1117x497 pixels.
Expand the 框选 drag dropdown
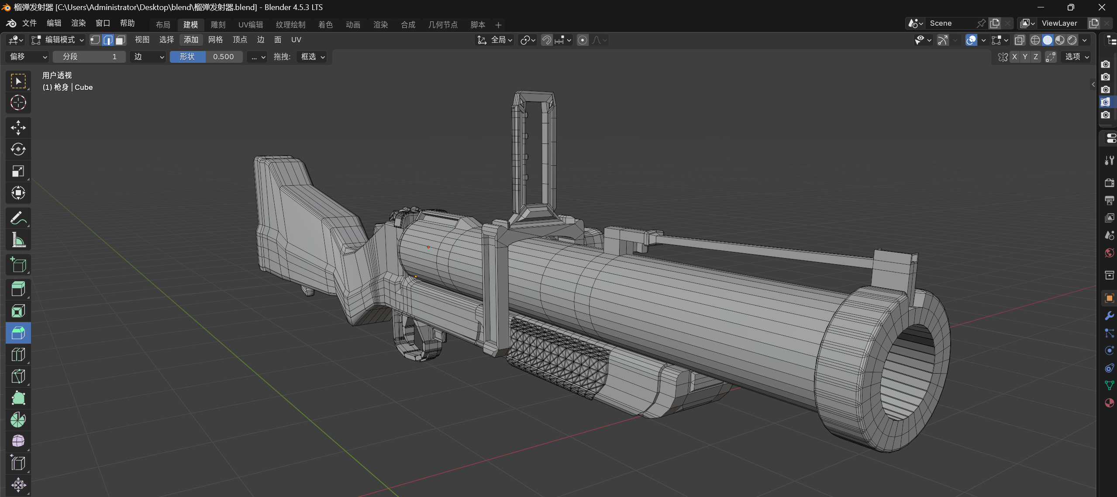click(313, 57)
